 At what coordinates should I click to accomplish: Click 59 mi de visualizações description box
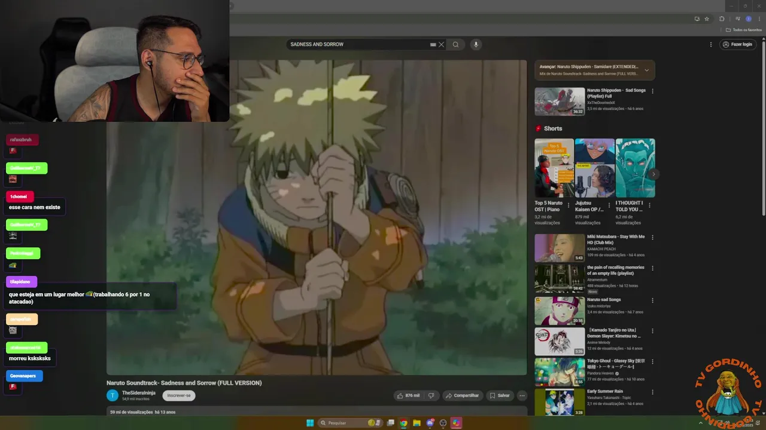317,411
